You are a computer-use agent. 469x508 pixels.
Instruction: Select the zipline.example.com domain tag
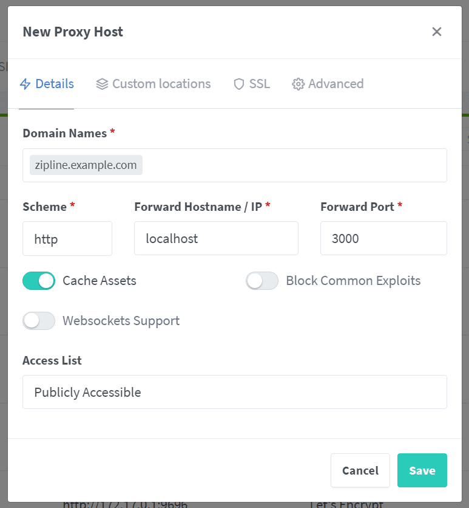(x=85, y=165)
